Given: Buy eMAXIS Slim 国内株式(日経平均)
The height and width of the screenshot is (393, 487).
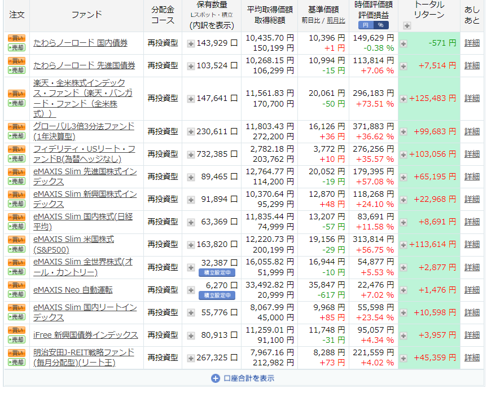Looking at the screenshot, I should [x=16, y=217].
